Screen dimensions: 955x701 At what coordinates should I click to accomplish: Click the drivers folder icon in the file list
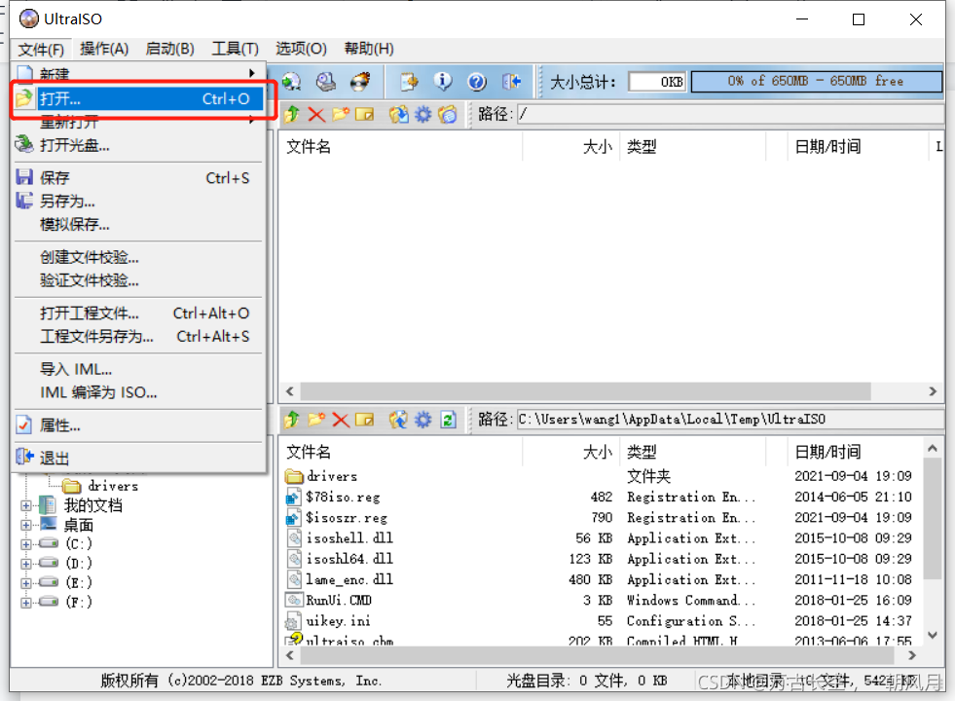[x=294, y=476]
